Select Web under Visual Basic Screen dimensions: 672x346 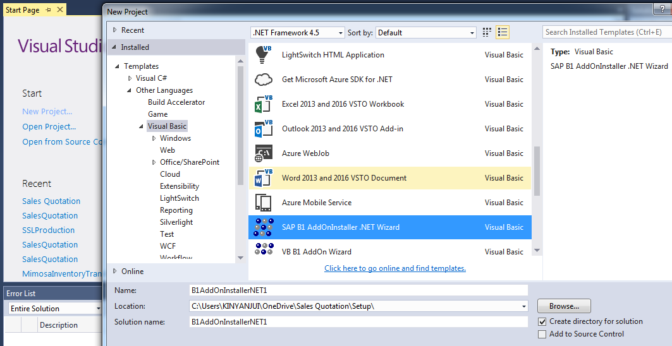[x=167, y=150]
